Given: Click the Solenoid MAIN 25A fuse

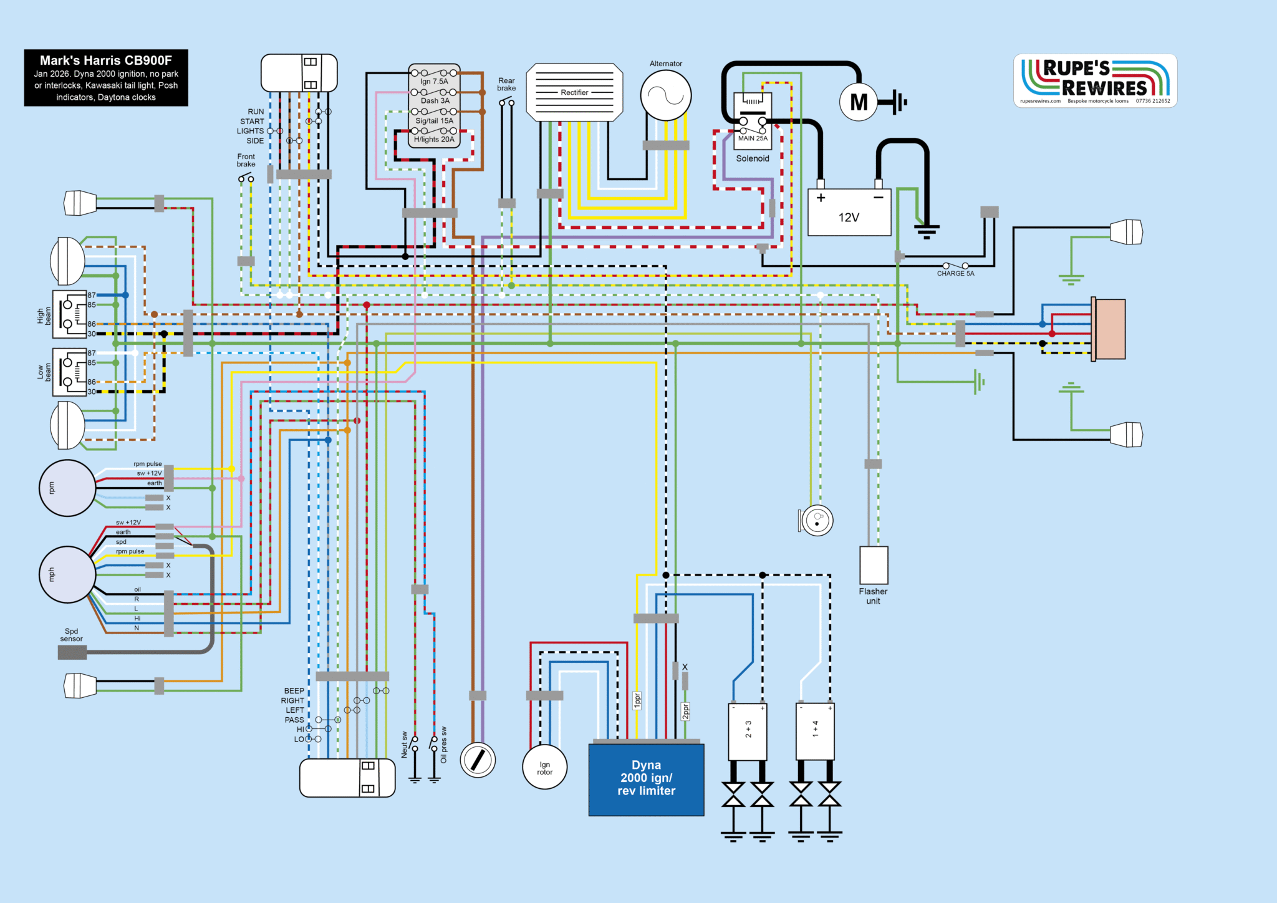Looking at the screenshot, I should [753, 130].
